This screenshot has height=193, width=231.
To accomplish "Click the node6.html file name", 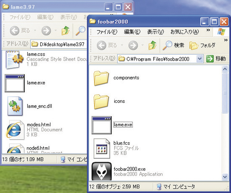I will pyautogui.click(x=38, y=148).
